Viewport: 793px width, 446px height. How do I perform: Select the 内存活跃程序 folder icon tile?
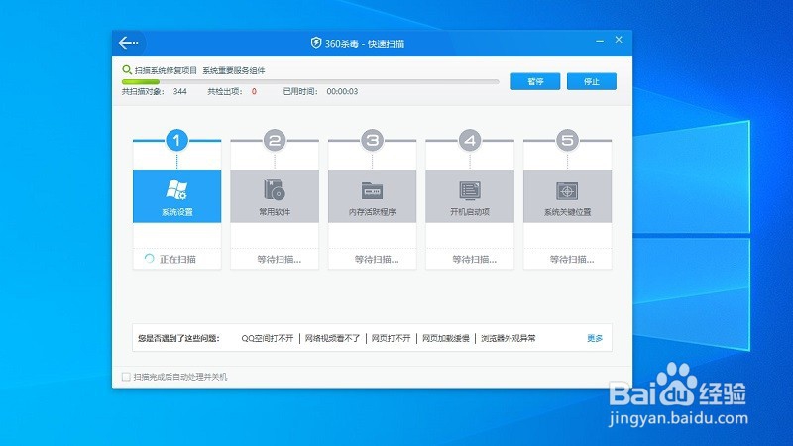pos(373,196)
